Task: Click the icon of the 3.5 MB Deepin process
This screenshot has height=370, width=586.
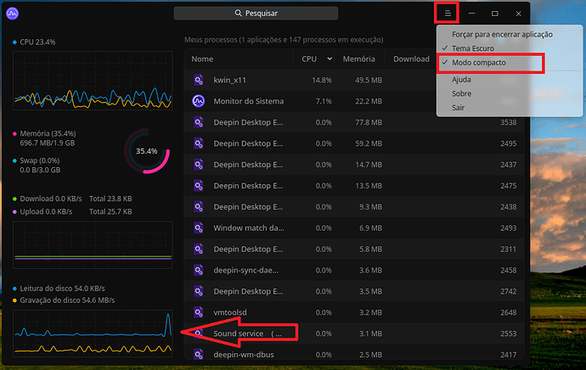Action: click(198, 291)
